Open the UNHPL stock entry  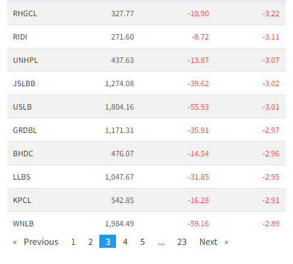point(146,60)
